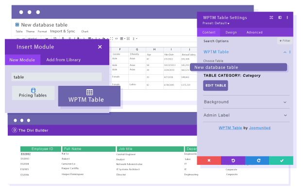Click the 'Director' job title cell
Image resolution: width=306 pixels, height=192 pixels.
(121, 175)
